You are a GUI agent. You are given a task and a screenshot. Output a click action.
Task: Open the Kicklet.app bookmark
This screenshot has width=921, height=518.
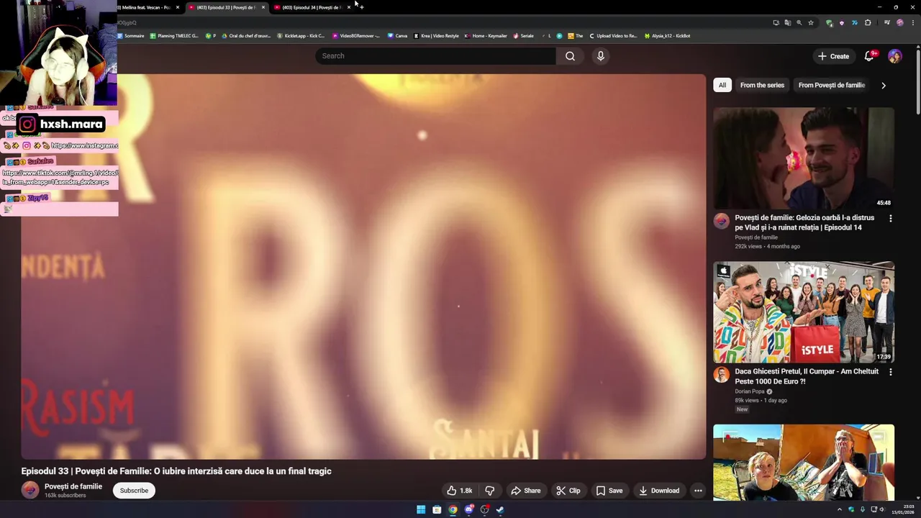[301, 35]
